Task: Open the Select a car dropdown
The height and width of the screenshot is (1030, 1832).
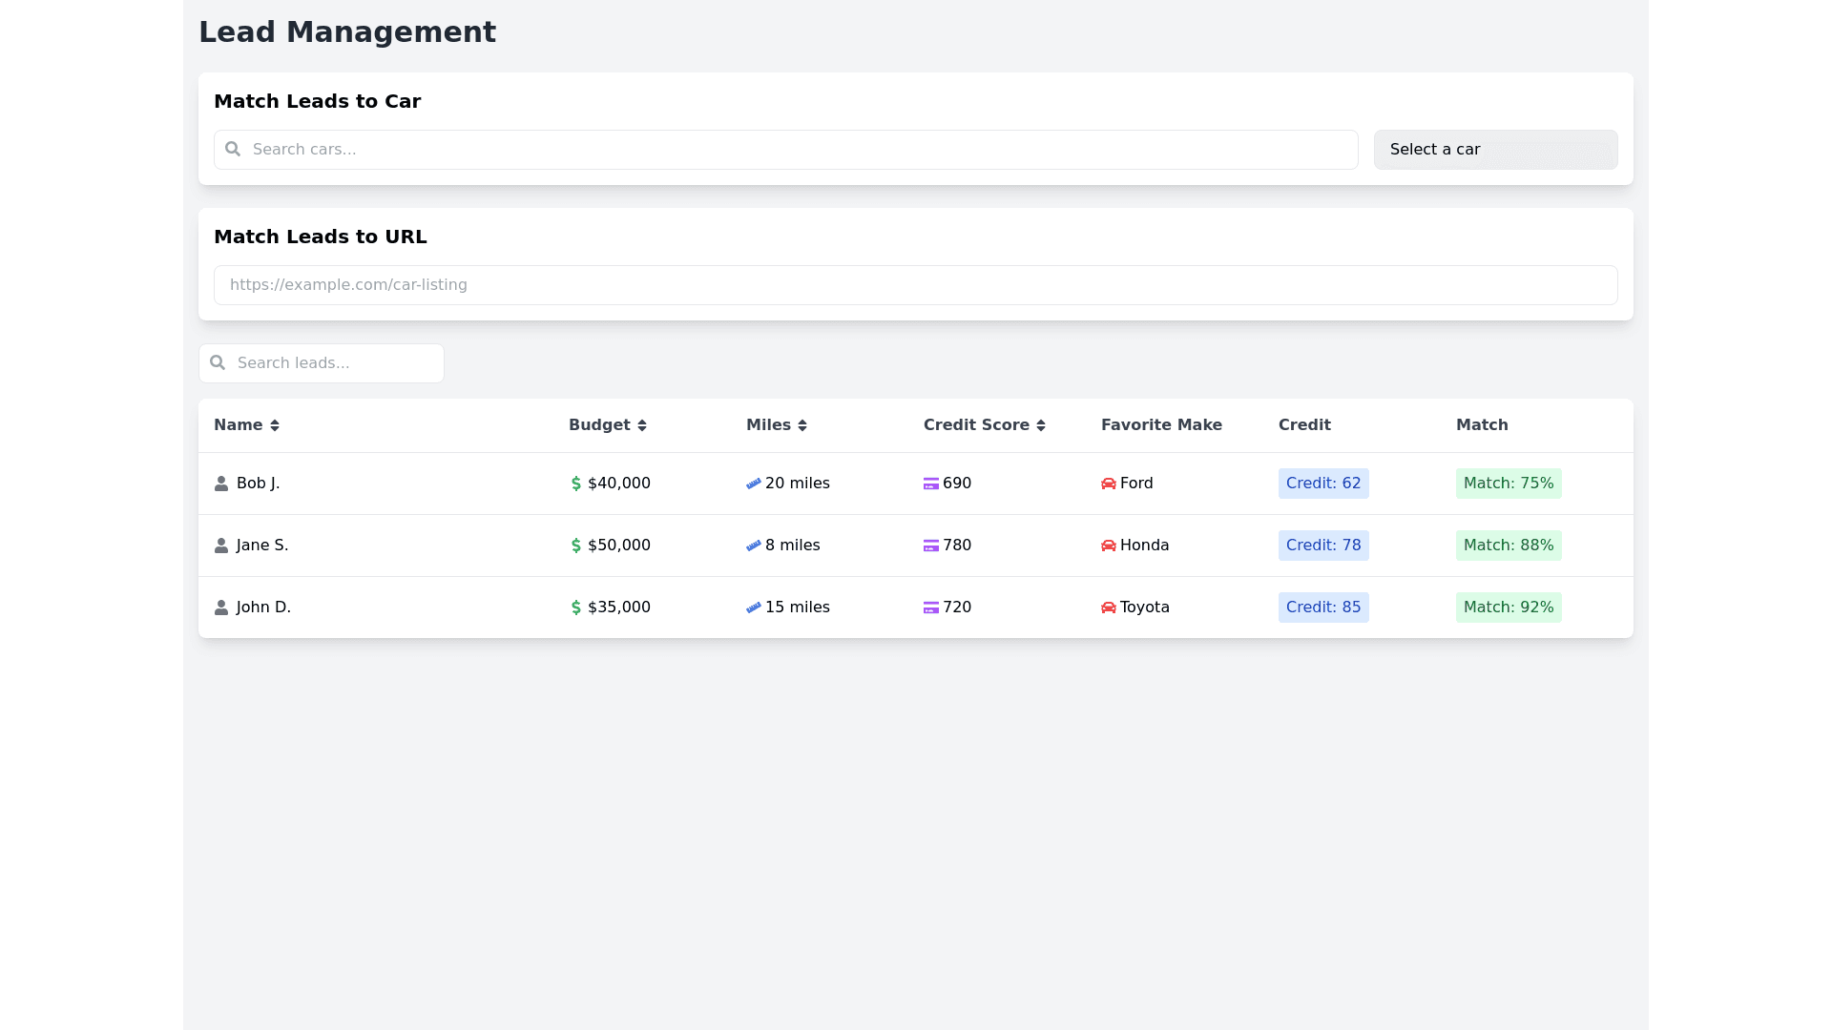Action: 1495,150
